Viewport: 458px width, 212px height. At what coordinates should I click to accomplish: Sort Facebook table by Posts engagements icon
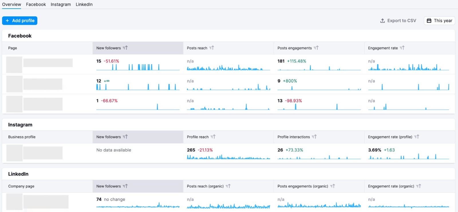pos(316,48)
